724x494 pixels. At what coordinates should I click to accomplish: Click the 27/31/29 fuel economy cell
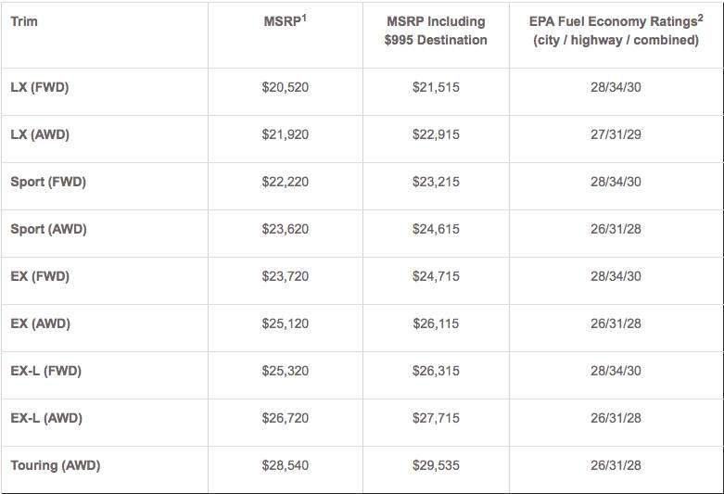[616, 134]
